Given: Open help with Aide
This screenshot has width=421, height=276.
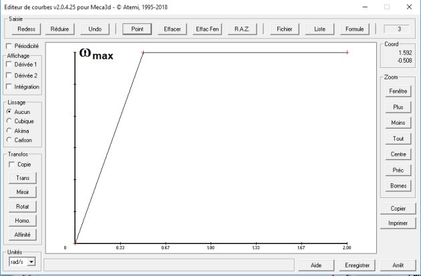Looking at the screenshot, I should (316, 265).
